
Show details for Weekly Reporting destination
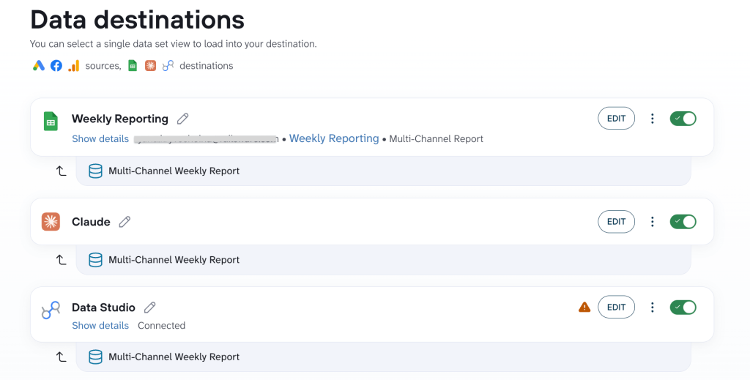(x=100, y=139)
